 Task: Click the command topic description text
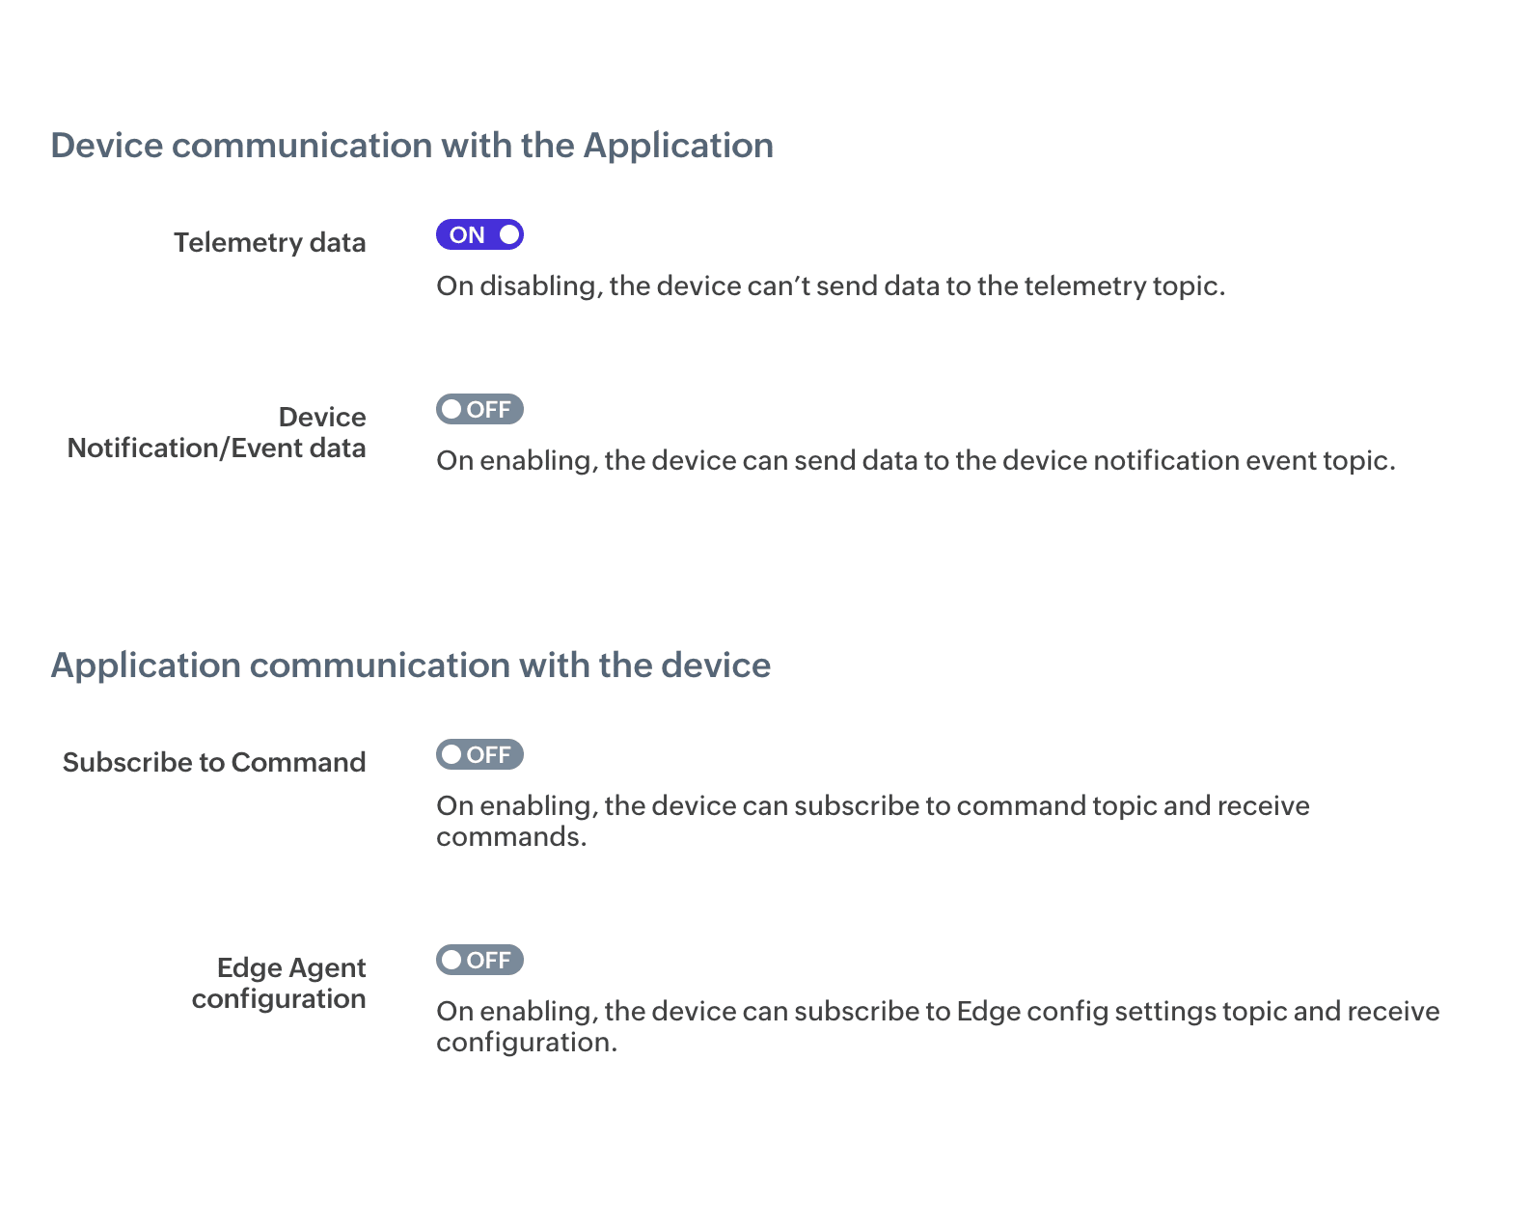tap(872, 820)
